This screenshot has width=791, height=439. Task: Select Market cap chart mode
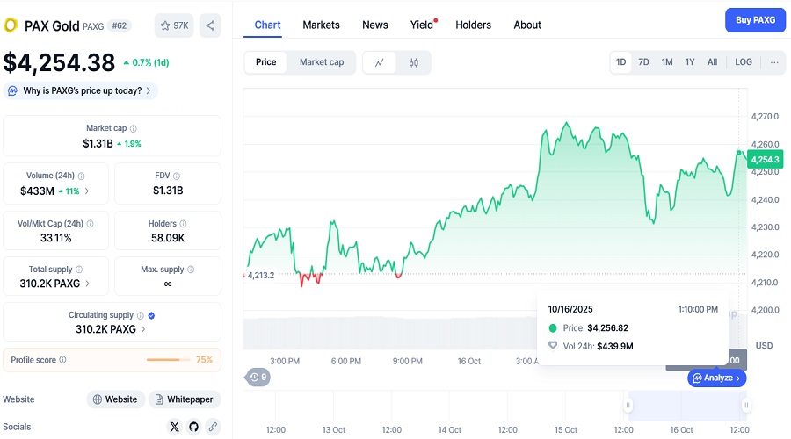(322, 62)
